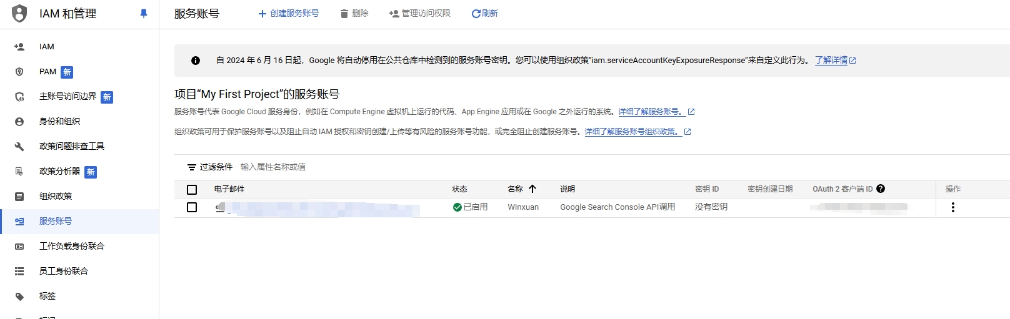Screen dimensions: 1010x319
Task: Sort by the 名称 column header
Action: 515,189
